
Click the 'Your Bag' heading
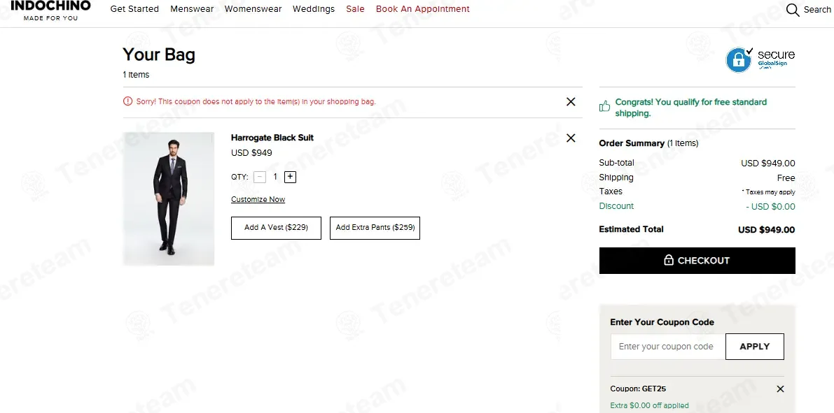pos(159,55)
